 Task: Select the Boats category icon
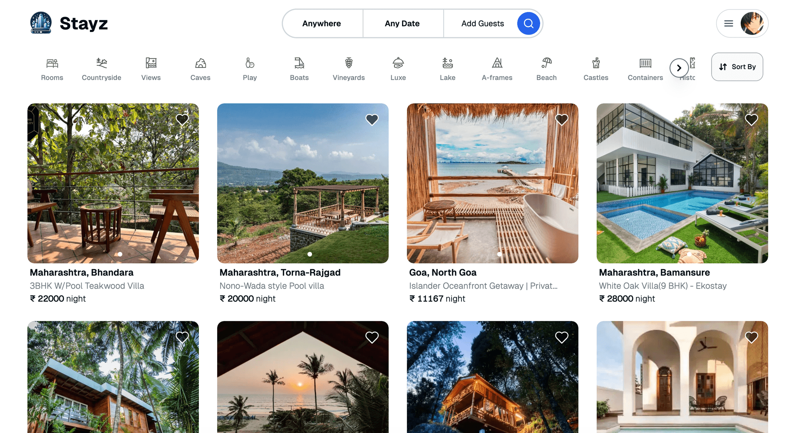point(299,63)
